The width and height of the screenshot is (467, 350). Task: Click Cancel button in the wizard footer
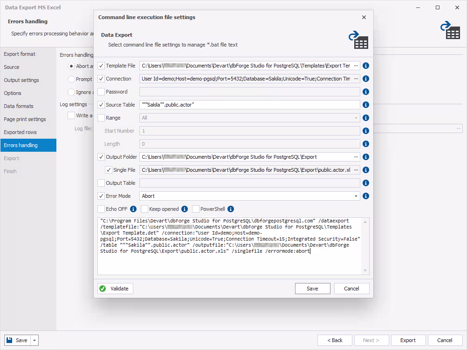[445, 340]
